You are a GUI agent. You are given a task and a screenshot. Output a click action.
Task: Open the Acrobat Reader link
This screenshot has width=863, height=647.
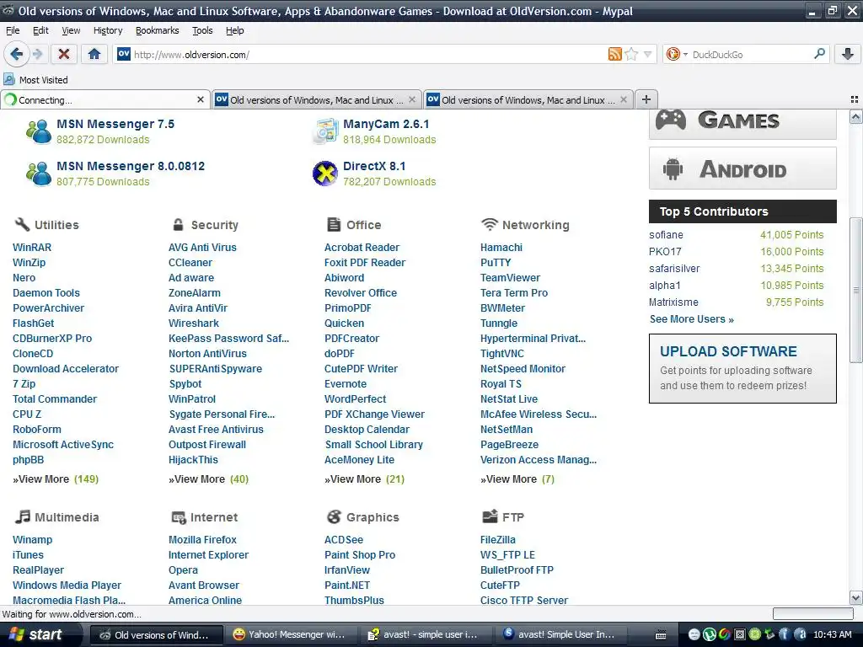click(x=362, y=247)
